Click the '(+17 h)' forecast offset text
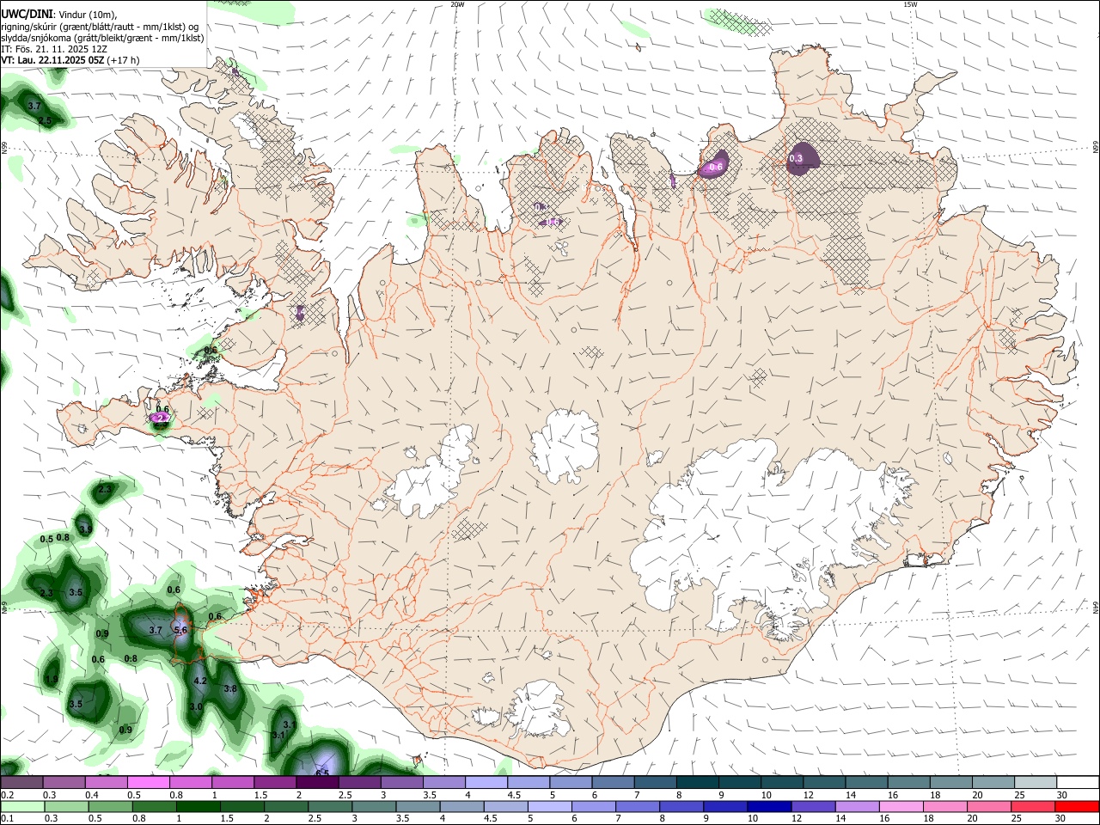Screen dimensions: 1100x825 point(124,60)
